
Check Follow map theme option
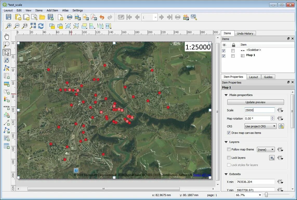[x=229, y=149]
